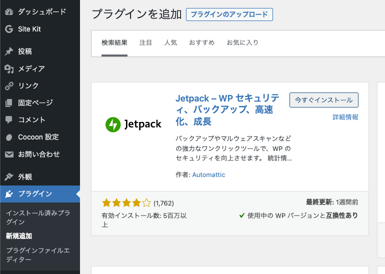Select the お気に入り tab
The height and width of the screenshot is (274, 385).
(x=242, y=42)
